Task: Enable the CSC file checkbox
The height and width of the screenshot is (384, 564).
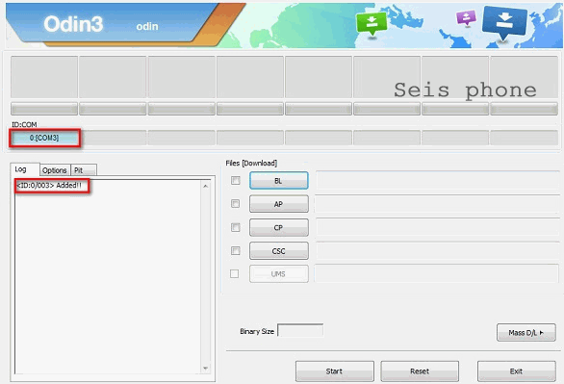Action: coord(236,250)
